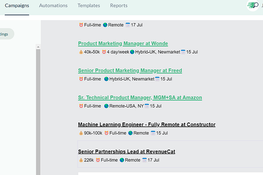Click clock icon in Constructor job row
263x175 pixels.
[107, 133]
